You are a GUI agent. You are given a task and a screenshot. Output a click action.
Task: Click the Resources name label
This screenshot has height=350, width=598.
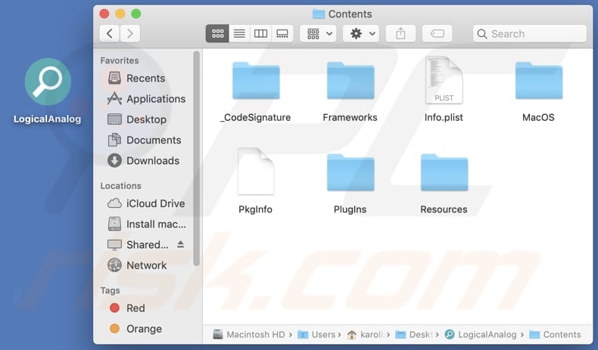(x=444, y=209)
